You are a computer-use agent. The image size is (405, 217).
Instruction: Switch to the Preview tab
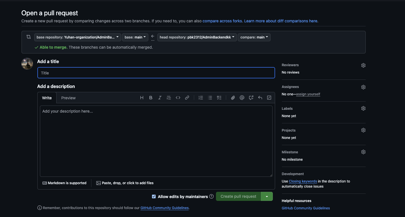pos(68,98)
